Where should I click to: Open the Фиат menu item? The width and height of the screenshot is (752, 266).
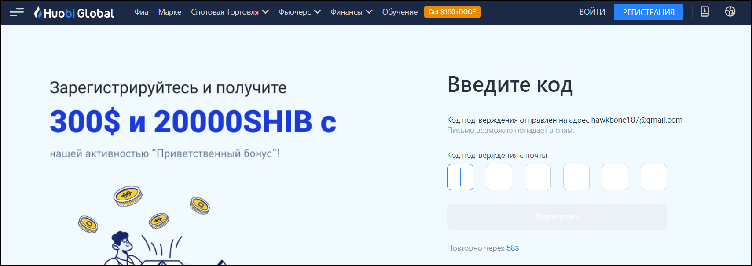pos(143,12)
